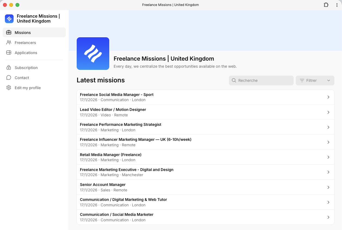Select Freelance Social Media Manager - Sport title
The width and height of the screenshot is (342, 230).
(117, 95)
